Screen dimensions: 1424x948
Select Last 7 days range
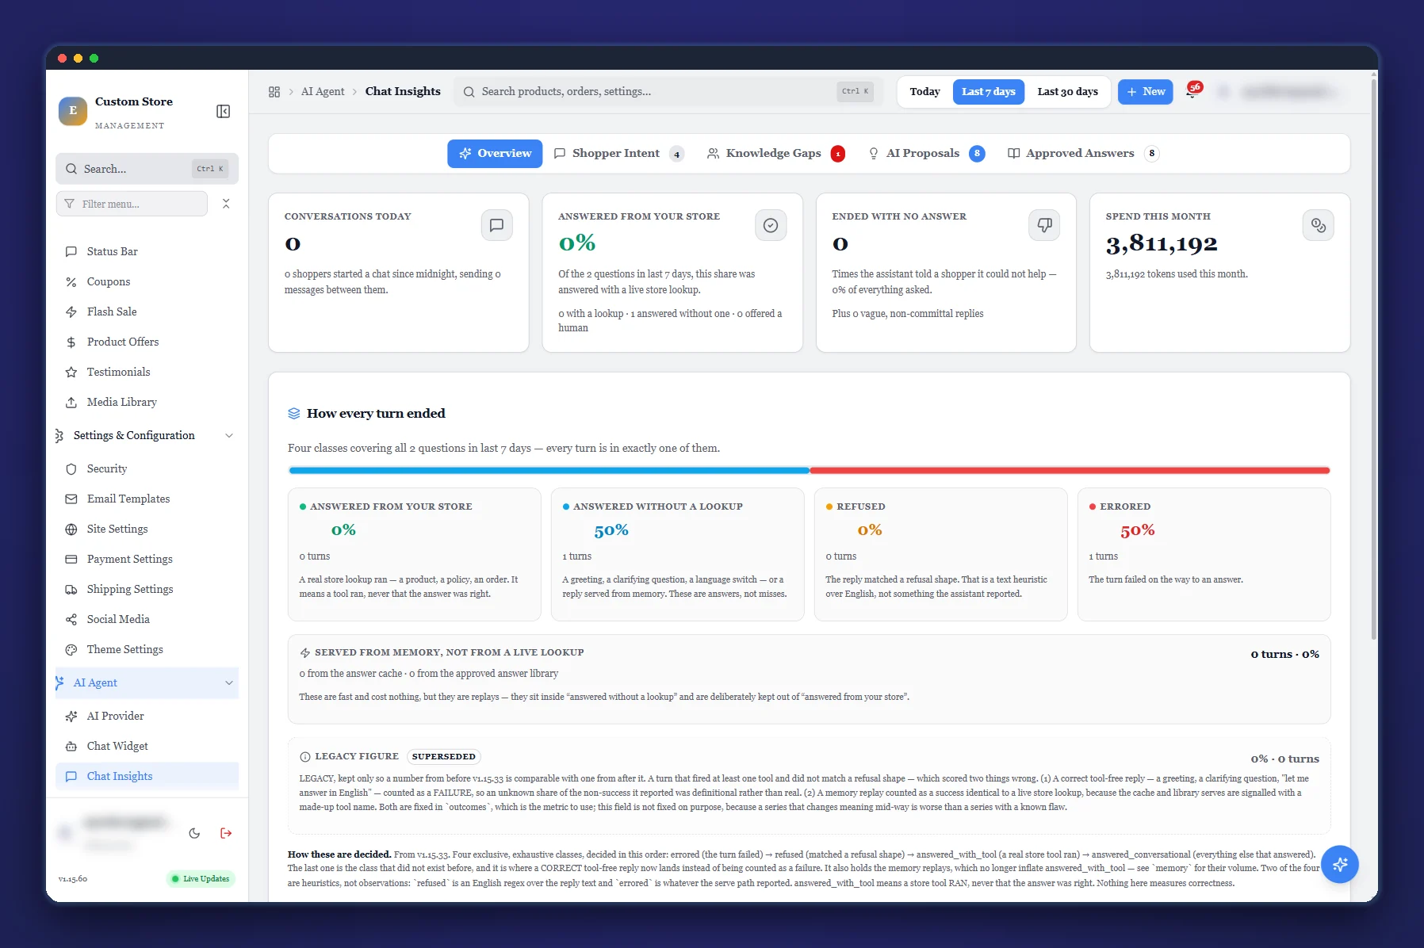click(988, 92)
